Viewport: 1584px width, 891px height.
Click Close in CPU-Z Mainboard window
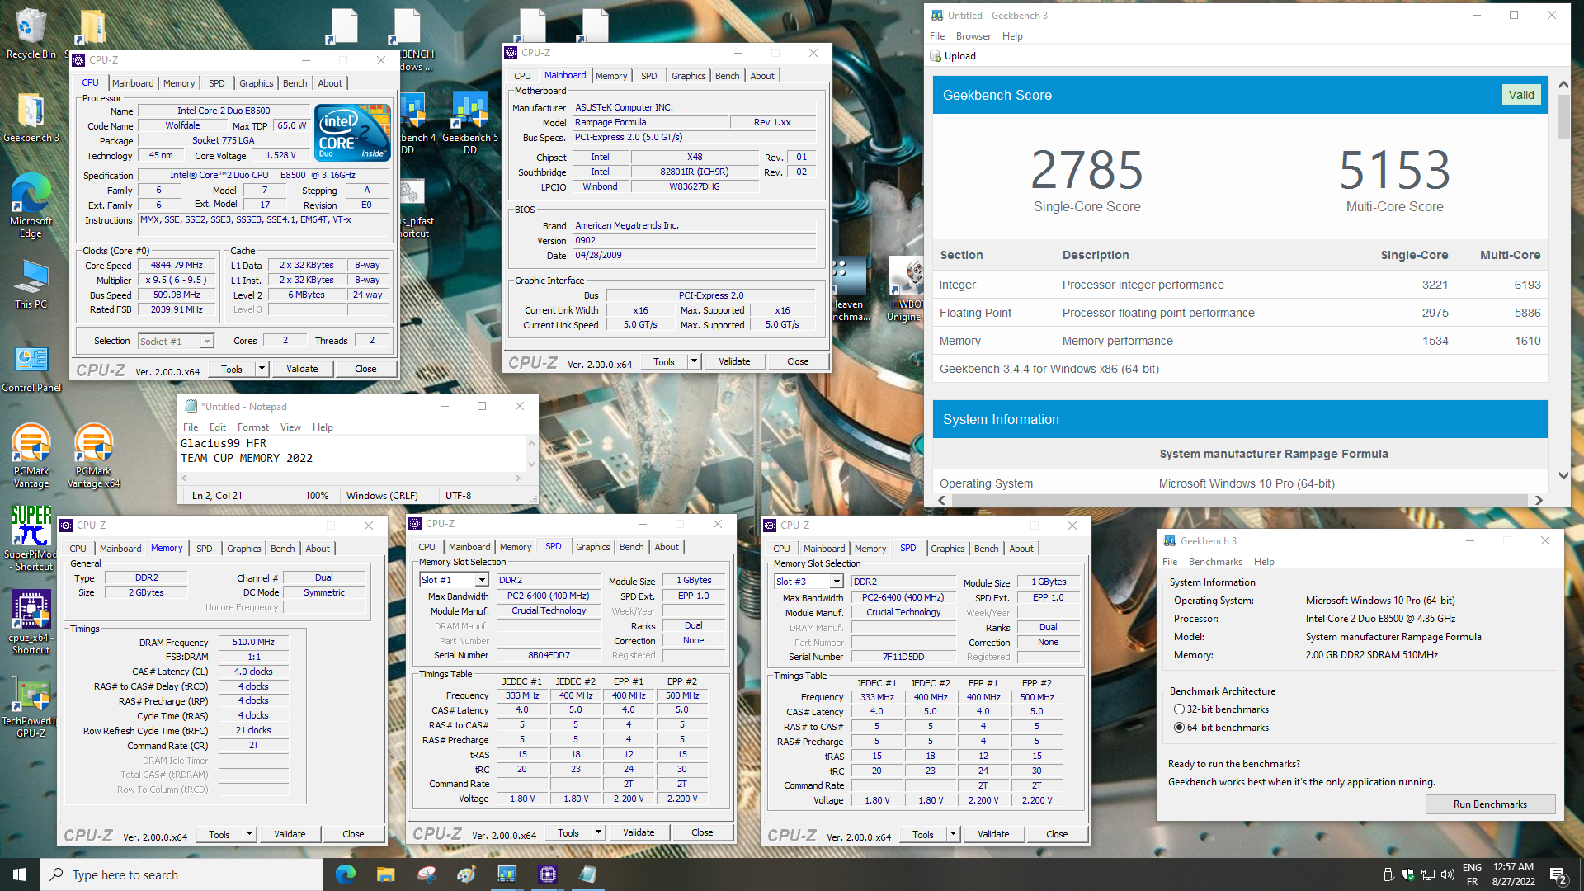pyautogui.click(x=798, y=361)
